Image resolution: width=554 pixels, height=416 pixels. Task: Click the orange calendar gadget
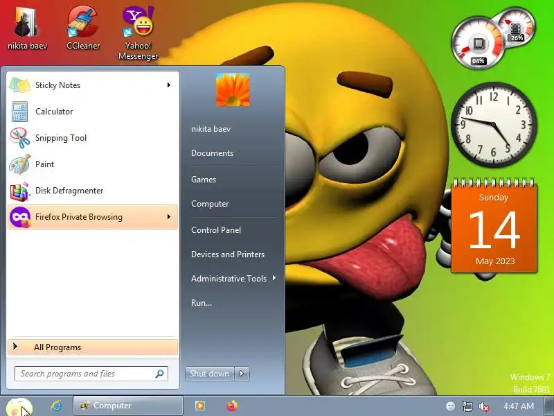click(494, 227)
